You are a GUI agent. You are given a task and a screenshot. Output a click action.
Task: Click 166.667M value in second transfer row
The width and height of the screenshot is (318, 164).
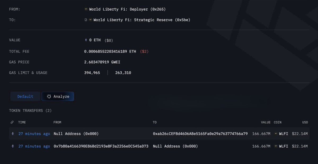[261, 146]
